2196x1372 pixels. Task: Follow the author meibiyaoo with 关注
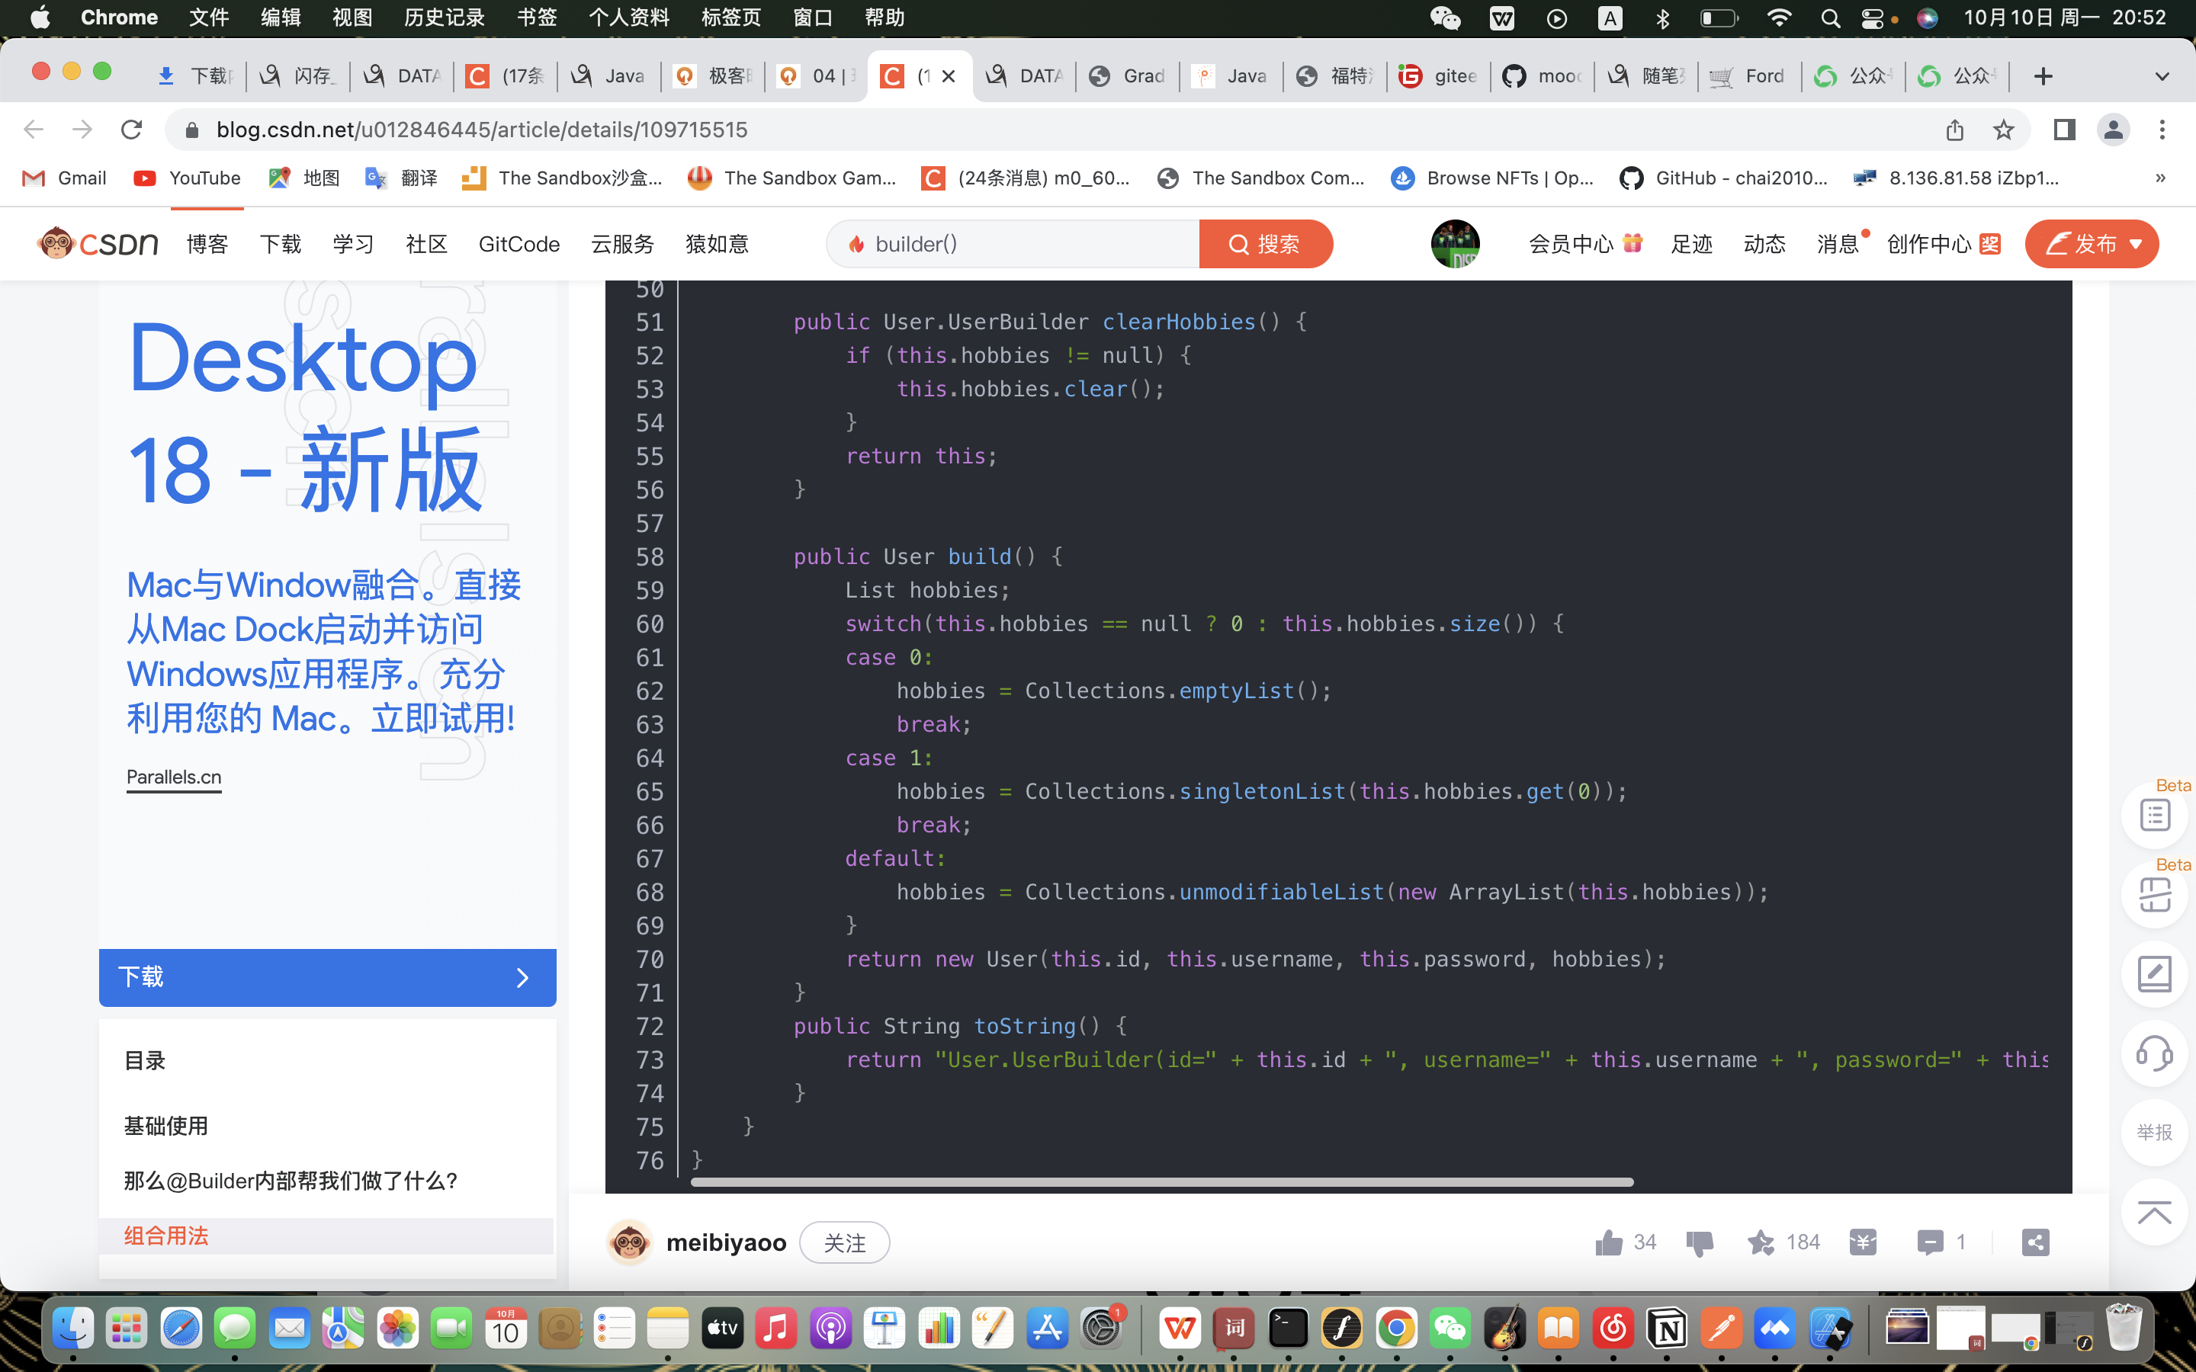coord(844,1243)
